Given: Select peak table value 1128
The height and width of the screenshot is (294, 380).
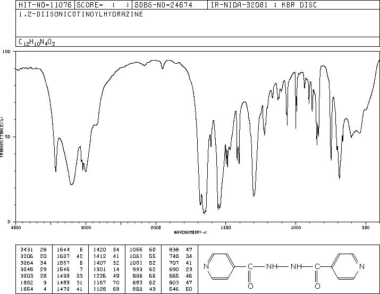Looking at the screenshot, I should coord(100,289).
